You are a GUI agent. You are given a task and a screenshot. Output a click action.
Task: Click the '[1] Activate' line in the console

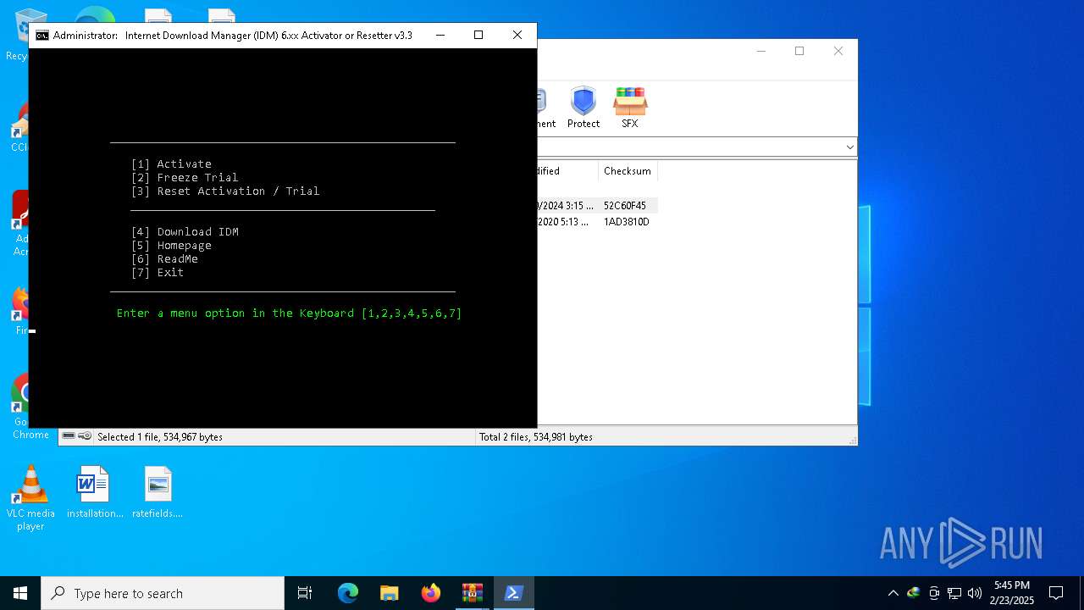[171, 164]
